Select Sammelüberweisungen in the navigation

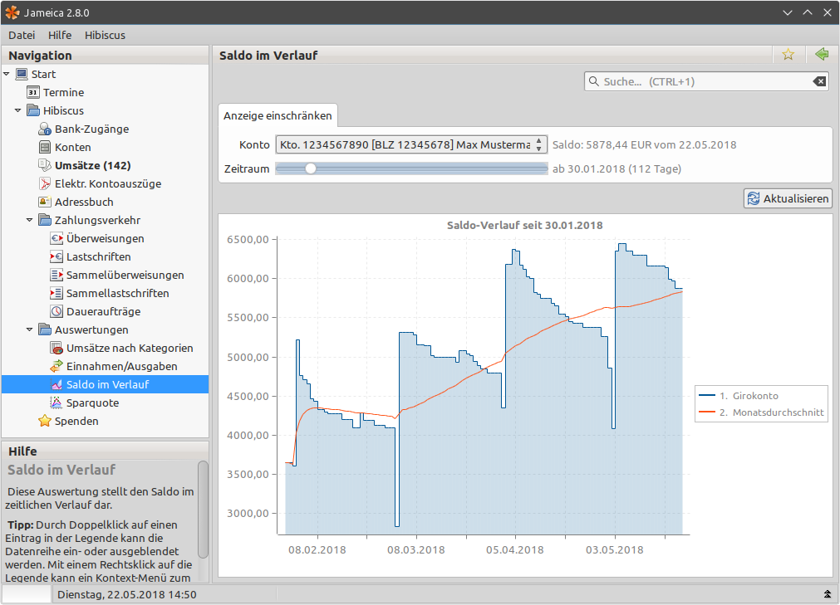tap(125, 275)
